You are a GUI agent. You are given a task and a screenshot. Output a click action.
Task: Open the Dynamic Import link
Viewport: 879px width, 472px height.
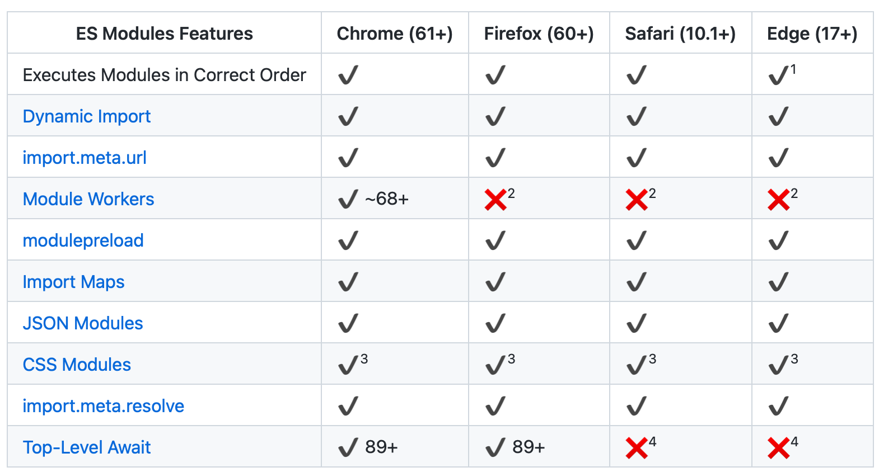click(87, 116)
